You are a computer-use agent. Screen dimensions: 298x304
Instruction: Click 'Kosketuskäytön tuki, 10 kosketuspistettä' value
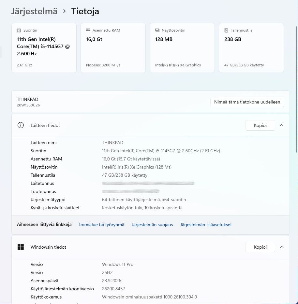(142, 208)
